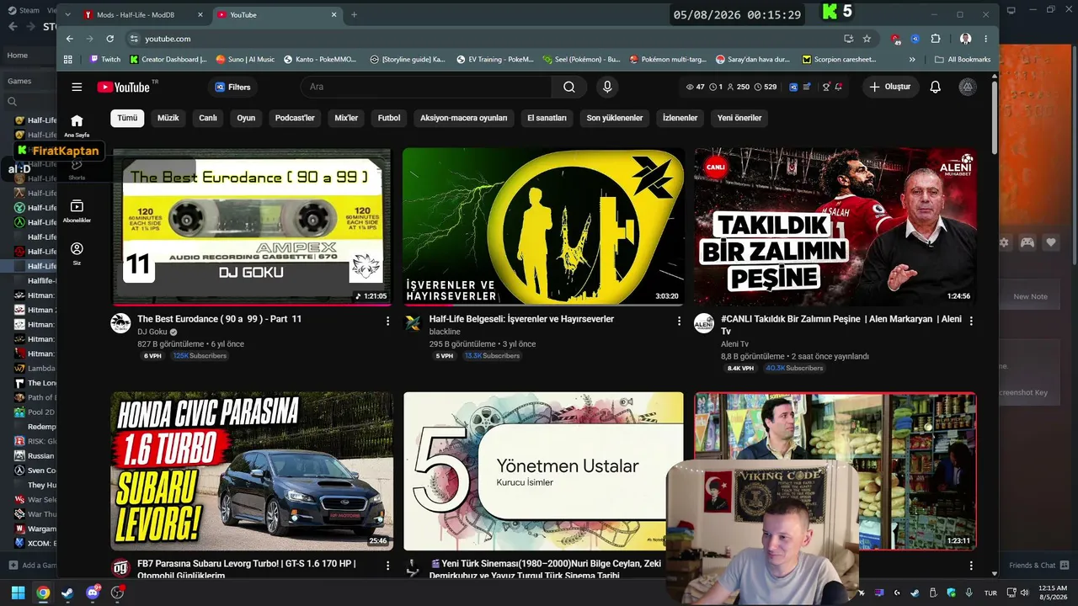Select the İzlenenler filter chip
This screenshot has width=1078, height=606.
(680, 118)
